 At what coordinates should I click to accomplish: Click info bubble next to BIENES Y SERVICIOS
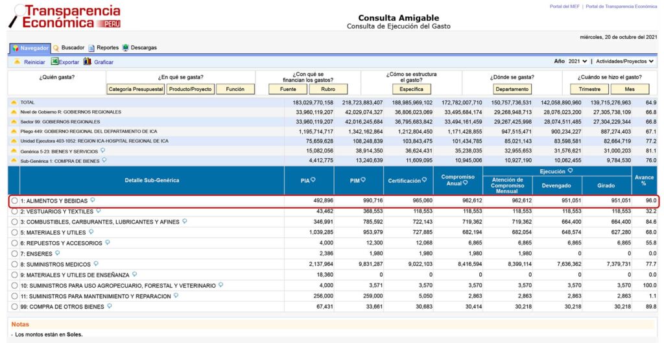click(102, 150)
